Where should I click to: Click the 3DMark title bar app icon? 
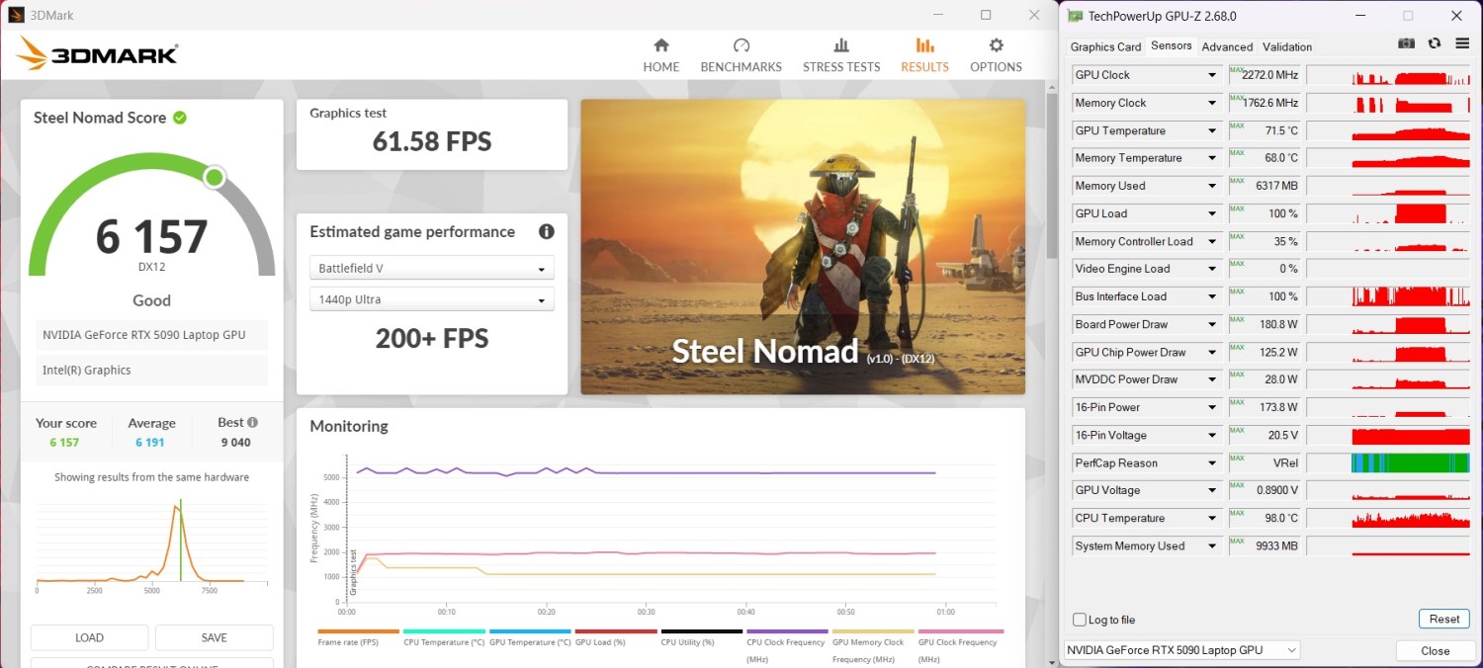(16, 15)
